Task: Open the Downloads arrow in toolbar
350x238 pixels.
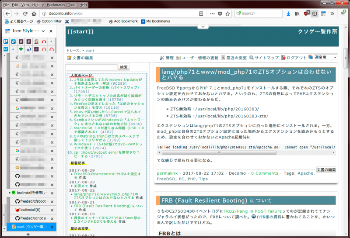Action: (287, 14)
